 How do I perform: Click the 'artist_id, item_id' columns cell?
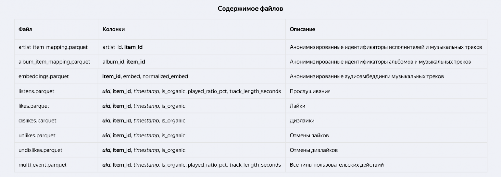[x=122, y=47]
